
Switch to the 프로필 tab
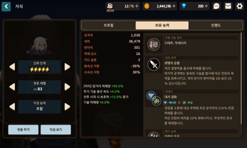click(x=108, y=25)
